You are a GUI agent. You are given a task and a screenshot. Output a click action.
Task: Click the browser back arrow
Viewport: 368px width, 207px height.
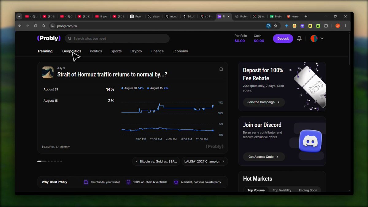tap(20, 26)
